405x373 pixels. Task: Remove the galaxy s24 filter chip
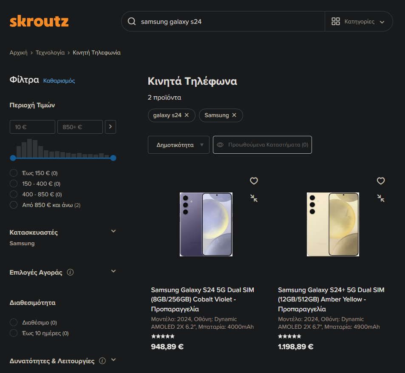point(187,115)
